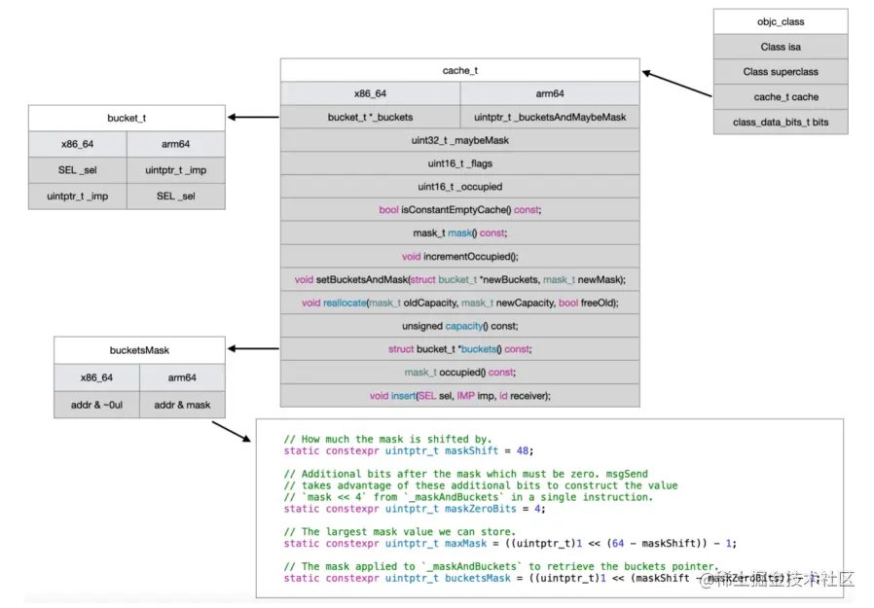Click the 'maxMask = ((uintptr_t)1 << ...' code line
This screenshot has width=874, height=608.
[x=510, y=544]
